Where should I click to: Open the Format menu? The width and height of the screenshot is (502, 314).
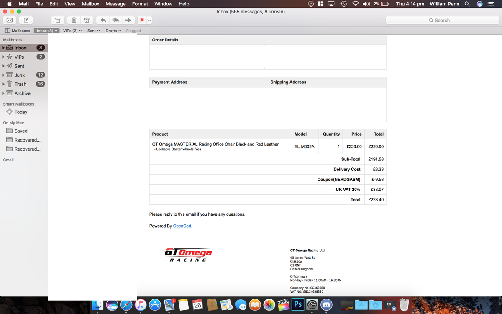140,4
